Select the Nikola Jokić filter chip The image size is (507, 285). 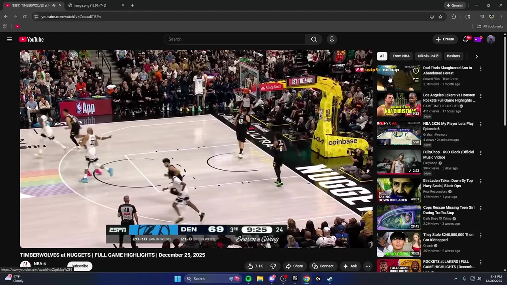[x=428, y=56]
